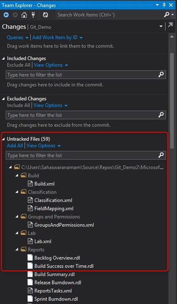Toggle the auto-hide pin on Team Explorer
Image resolution: width=177 pixels, height=304 pixels.
point(164,5)
